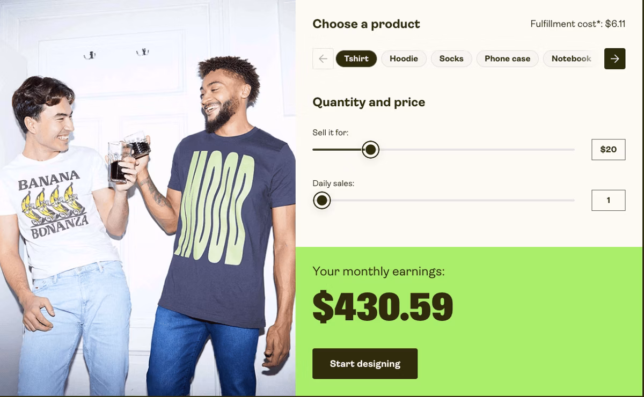Click the 'Sell it for' slider handle
The width and height of the screenshot is (644, 397).
(370, 150)
